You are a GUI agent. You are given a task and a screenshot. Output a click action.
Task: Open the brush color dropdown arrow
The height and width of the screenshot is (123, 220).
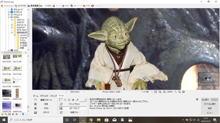pos(85,100)
